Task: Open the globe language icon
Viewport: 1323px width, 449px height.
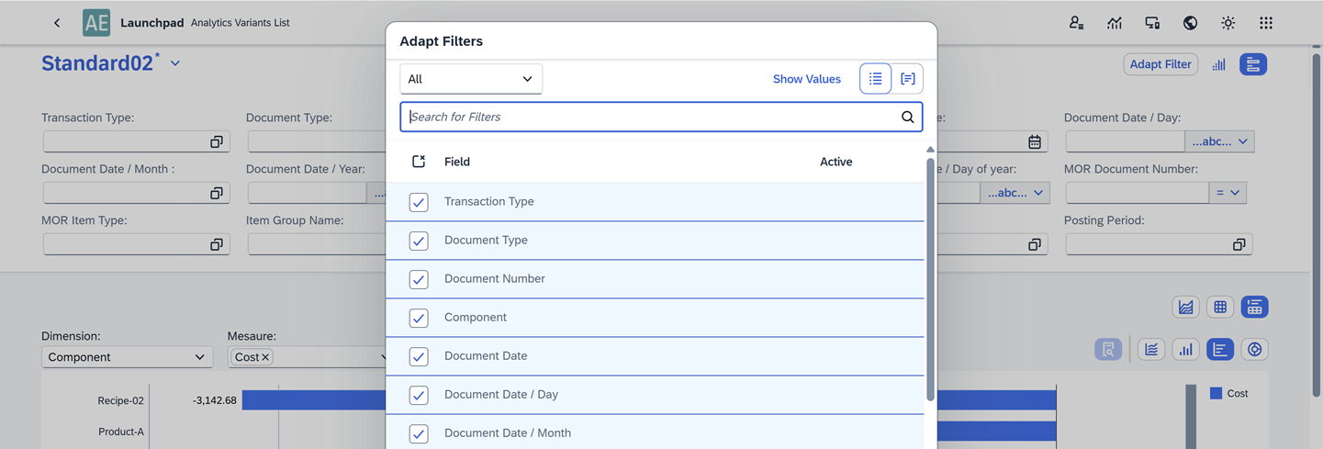Action: click(1190, 23)
